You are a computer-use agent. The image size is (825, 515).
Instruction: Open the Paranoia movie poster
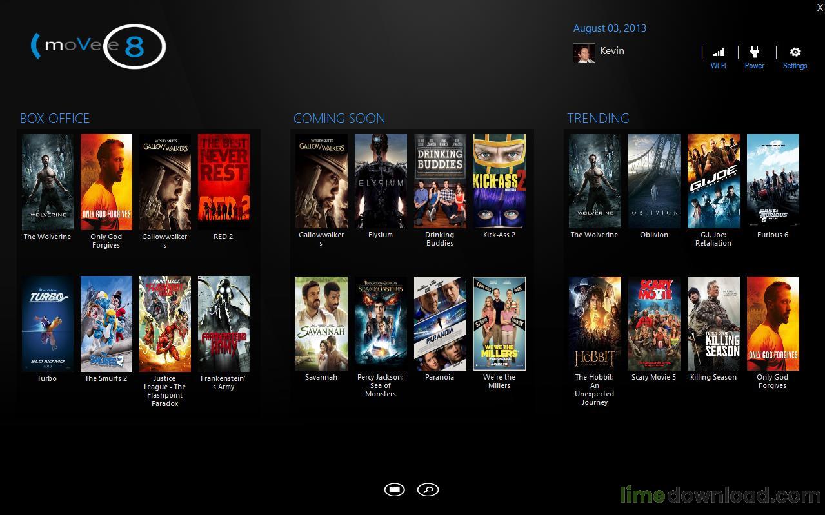click(x=440, y=324)
